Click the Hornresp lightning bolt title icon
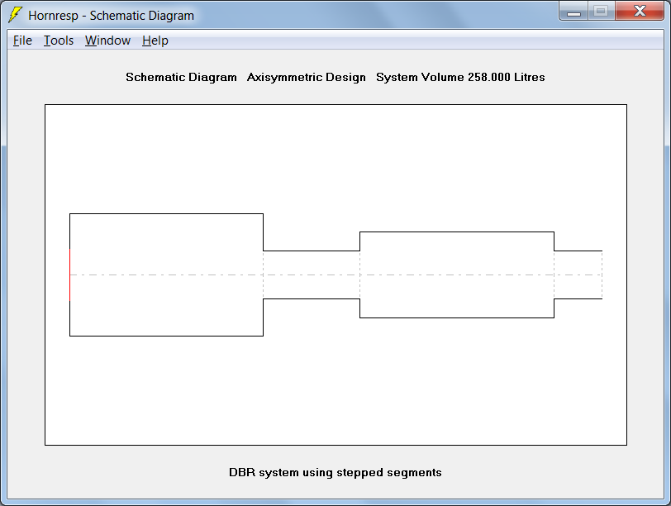 point(16,15)
